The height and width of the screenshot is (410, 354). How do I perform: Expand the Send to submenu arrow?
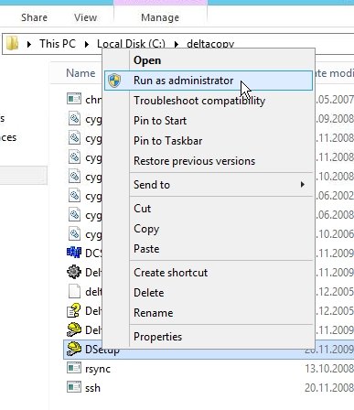click(x=302, y=185)
